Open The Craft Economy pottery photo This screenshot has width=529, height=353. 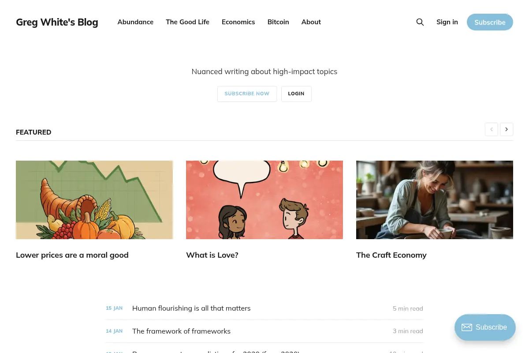435,200
